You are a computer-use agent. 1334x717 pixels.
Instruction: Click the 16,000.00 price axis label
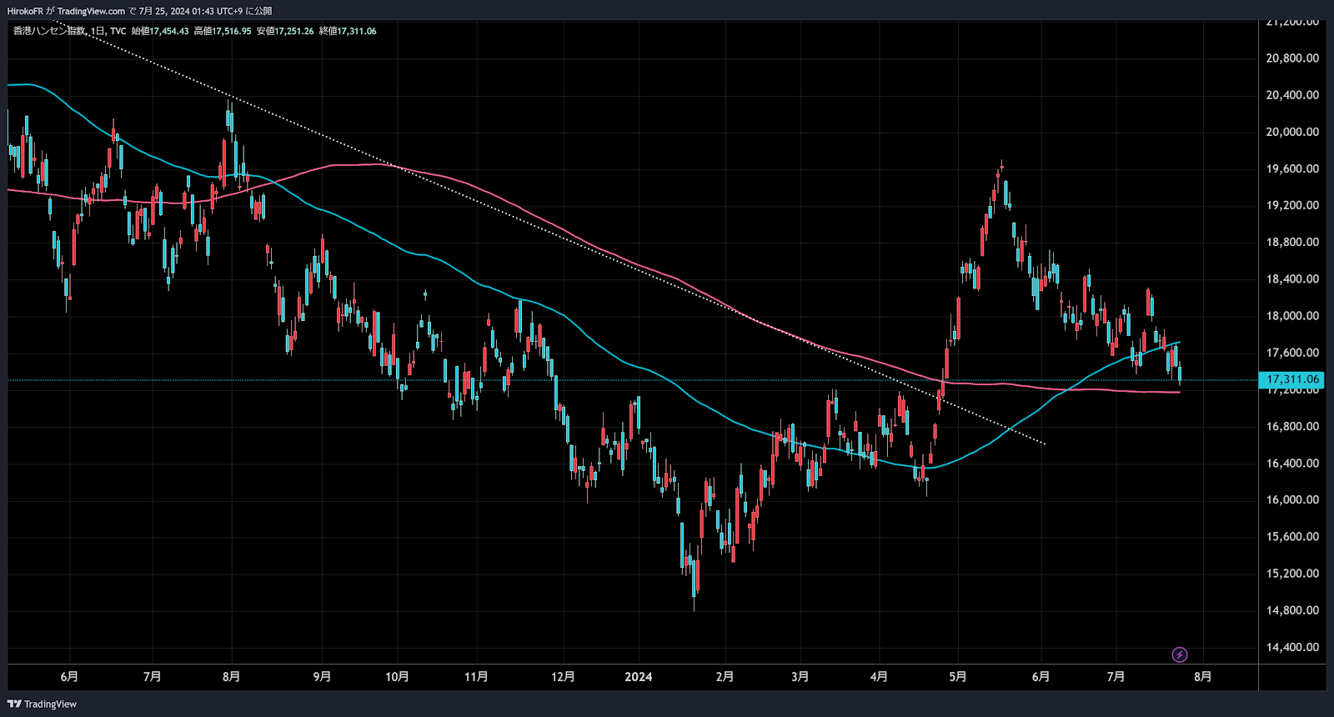tap(1292, 499)
